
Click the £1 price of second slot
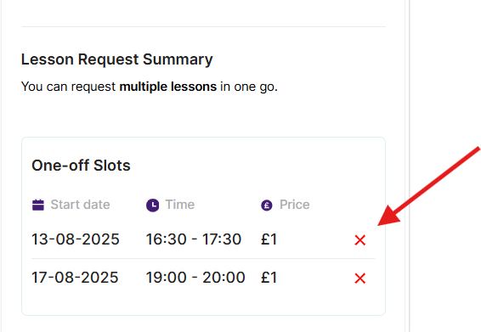[x=269, y=277]
